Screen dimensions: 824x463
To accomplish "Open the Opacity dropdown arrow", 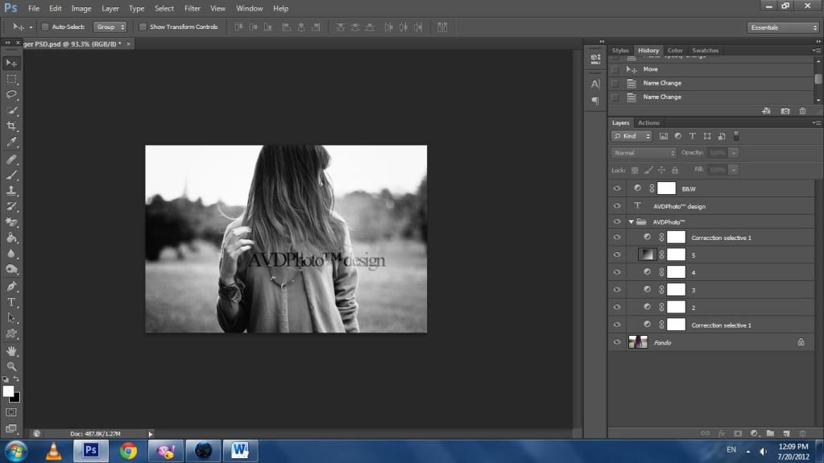I will pyautogui.click(x=734, y=153).
